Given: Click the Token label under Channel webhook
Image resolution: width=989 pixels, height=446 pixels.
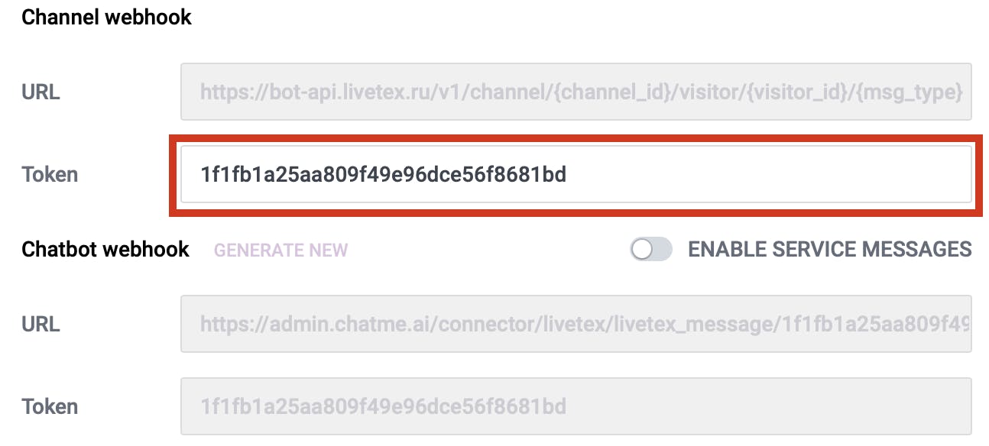Looking at the screenshot, I should (x=50, y=175).
